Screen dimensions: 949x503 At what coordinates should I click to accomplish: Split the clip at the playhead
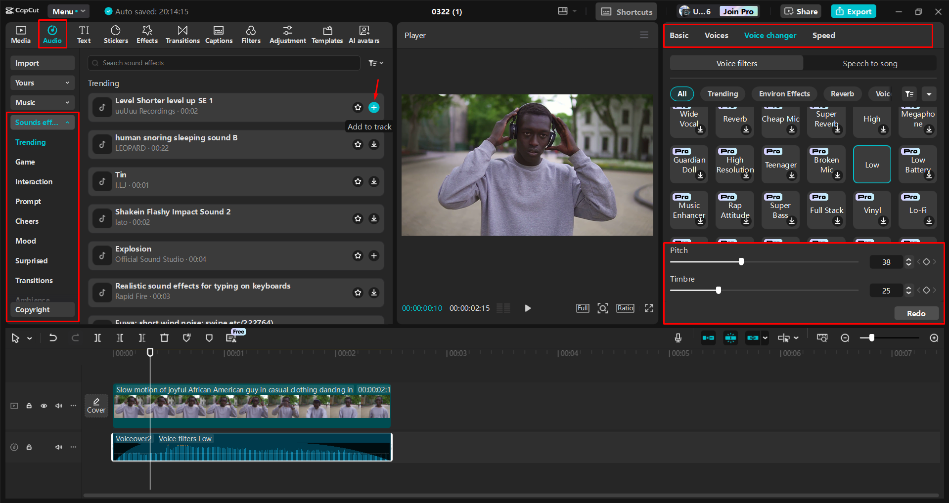(97, 338)
